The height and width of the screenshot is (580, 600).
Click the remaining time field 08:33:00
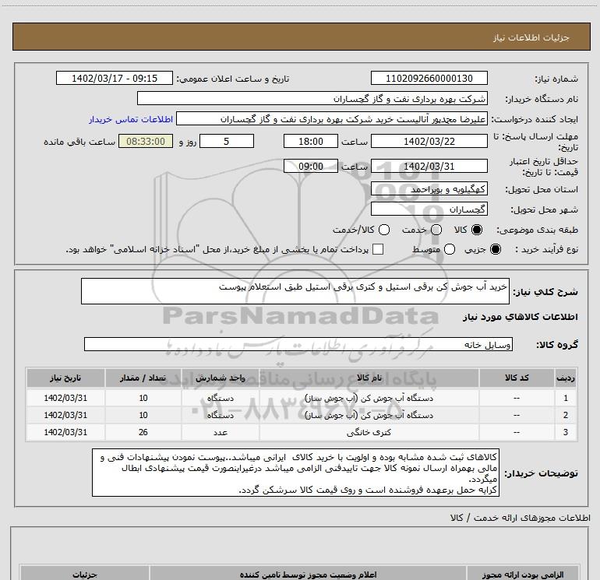click(x=146, y=142)
